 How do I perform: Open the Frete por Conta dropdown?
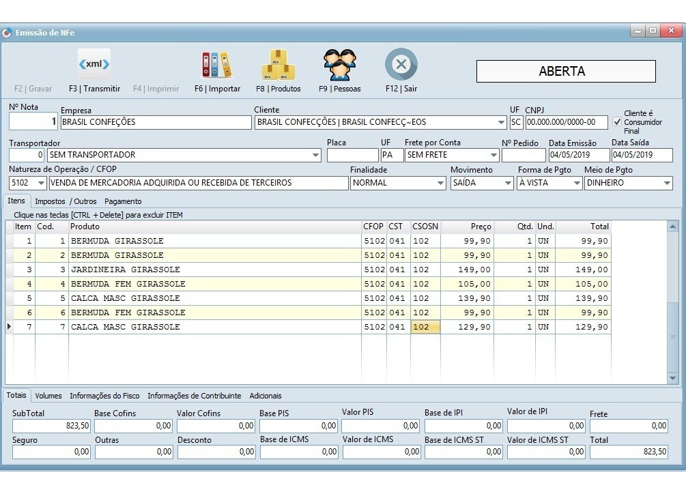click(493, 155)
